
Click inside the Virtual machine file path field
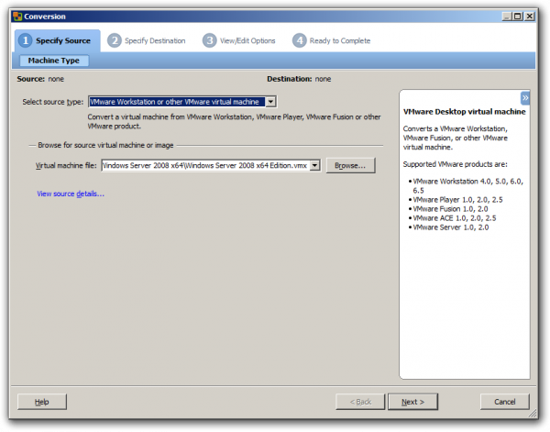pos(205,165)
